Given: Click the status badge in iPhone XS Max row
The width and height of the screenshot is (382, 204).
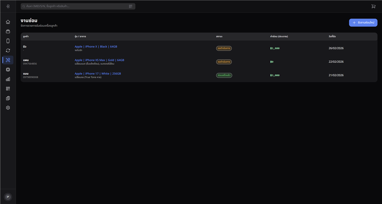Looking at the screenshot, I should pos(224,62).
